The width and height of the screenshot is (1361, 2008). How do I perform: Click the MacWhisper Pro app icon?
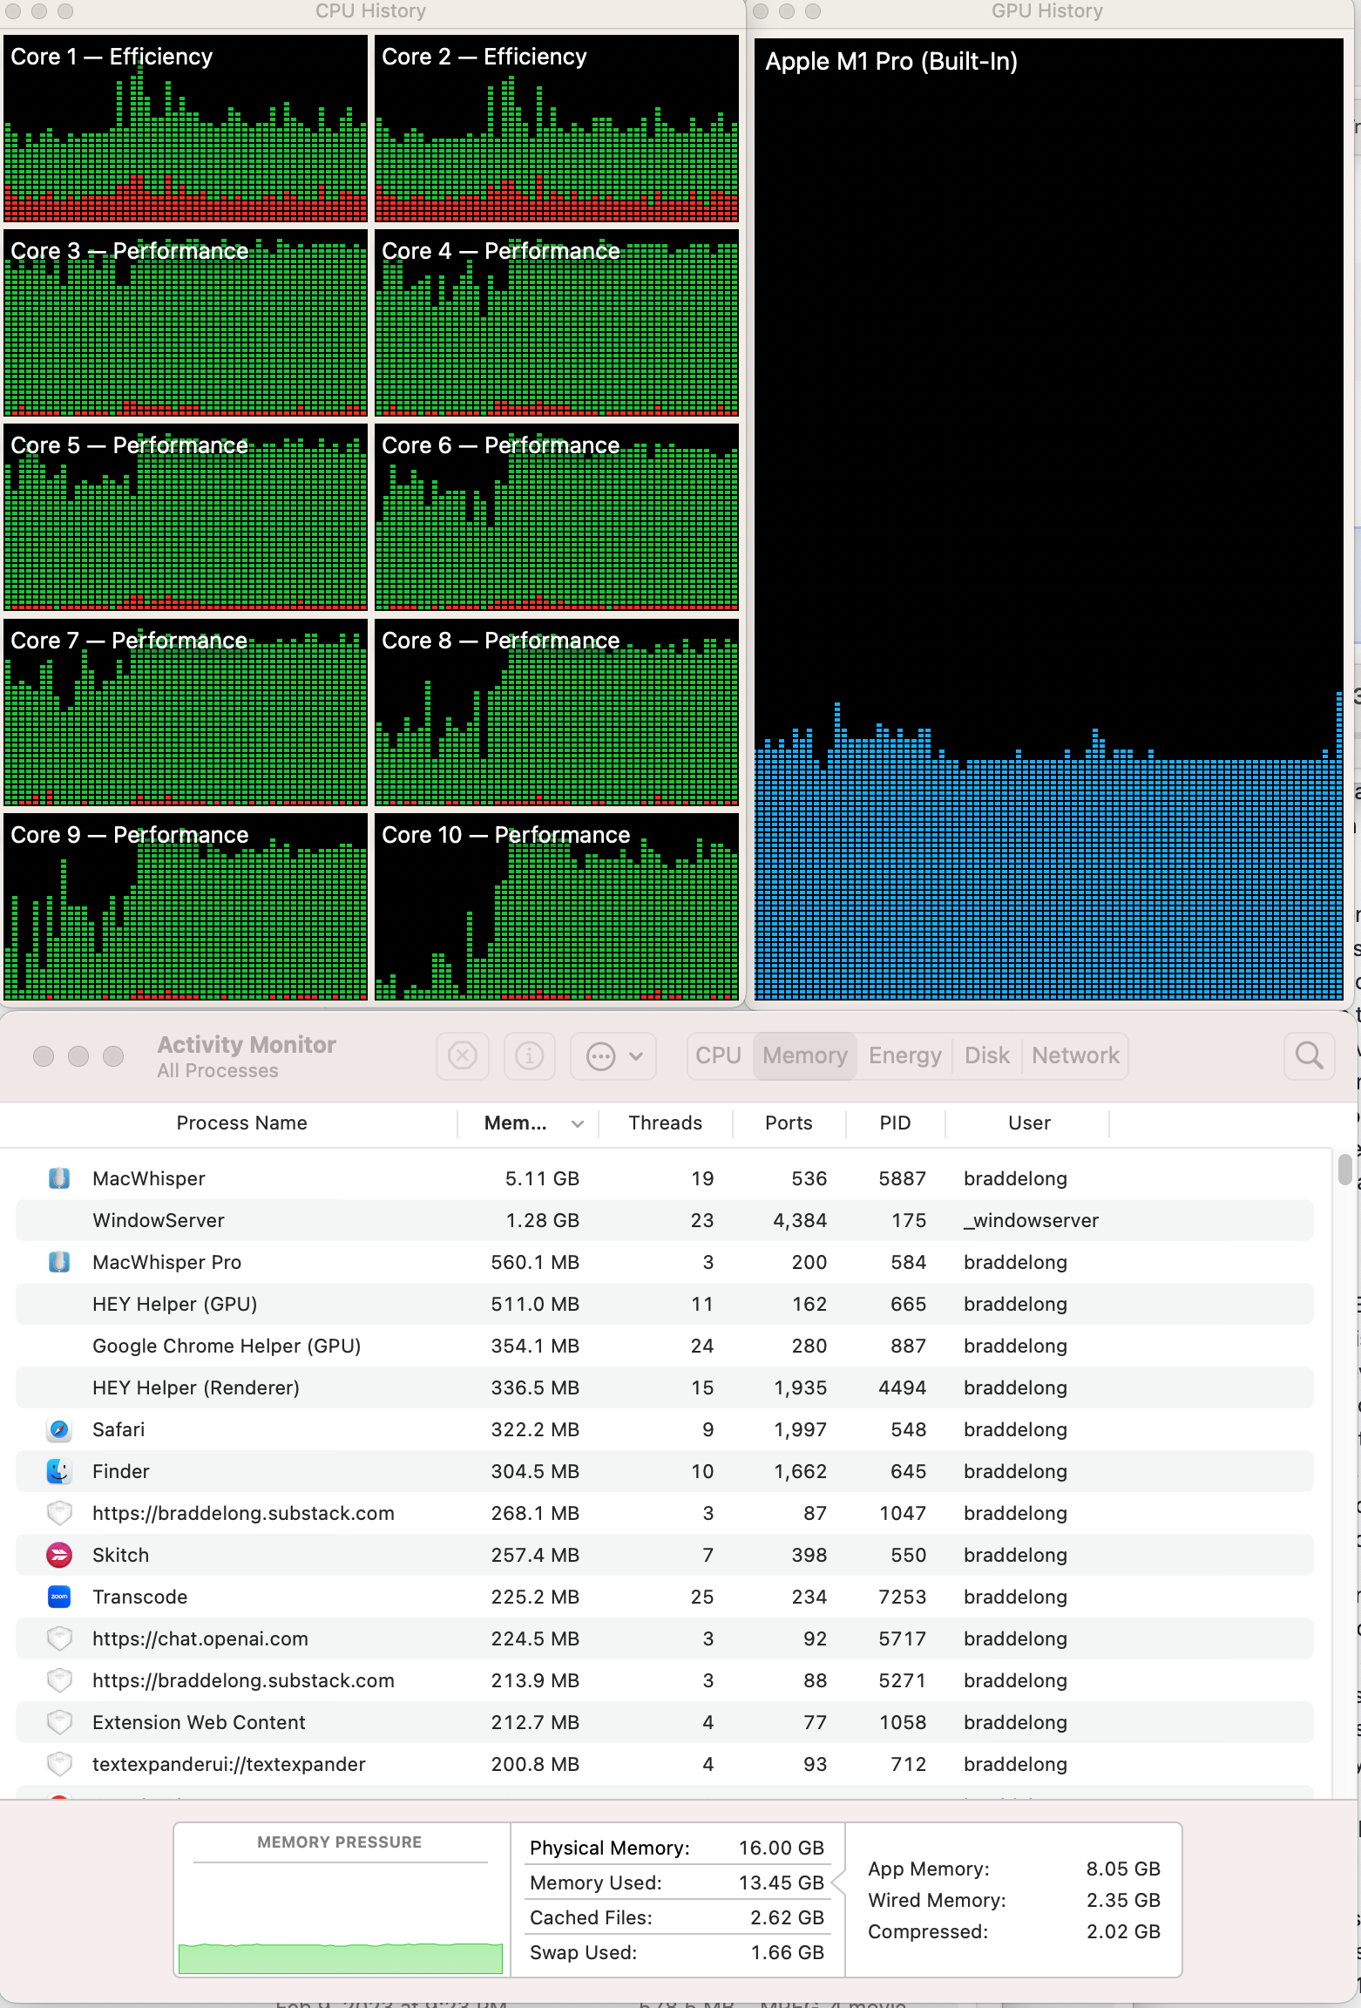(x=59, y=1262)
